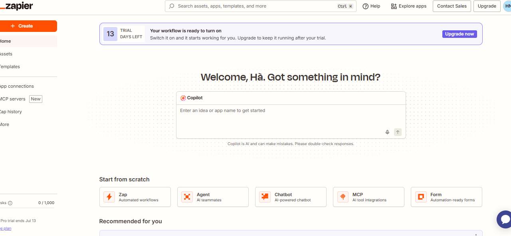Select the MCP AI tool integrations card
Screen dimensions: 511x236
click(x=368, y=197)
